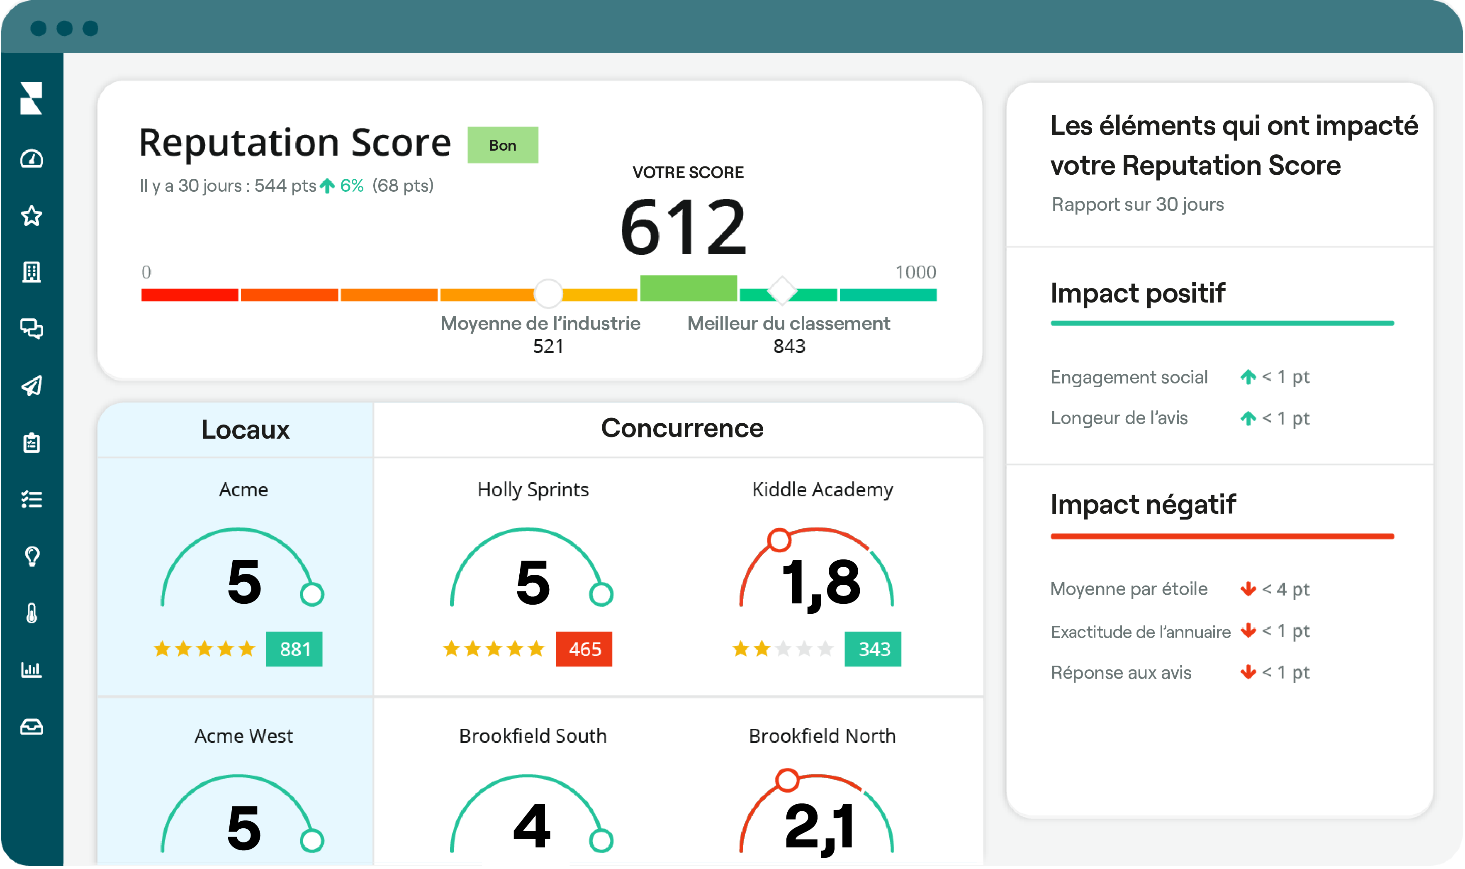
Task: Click the Rapport sur 30 jours text
Action: click(1139, 205)
